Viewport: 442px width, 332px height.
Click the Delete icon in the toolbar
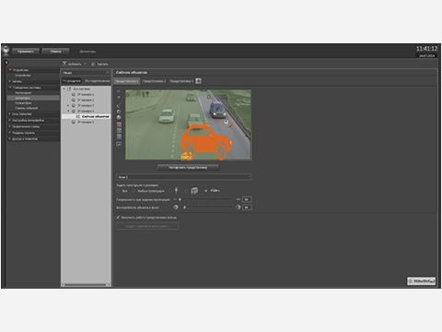tap(93, 64)
